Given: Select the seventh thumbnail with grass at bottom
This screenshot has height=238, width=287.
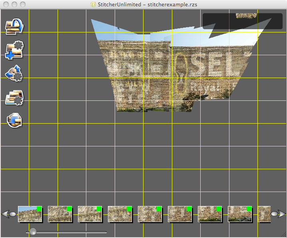Looking at the screenshot, I should click(x=210, y=214).
